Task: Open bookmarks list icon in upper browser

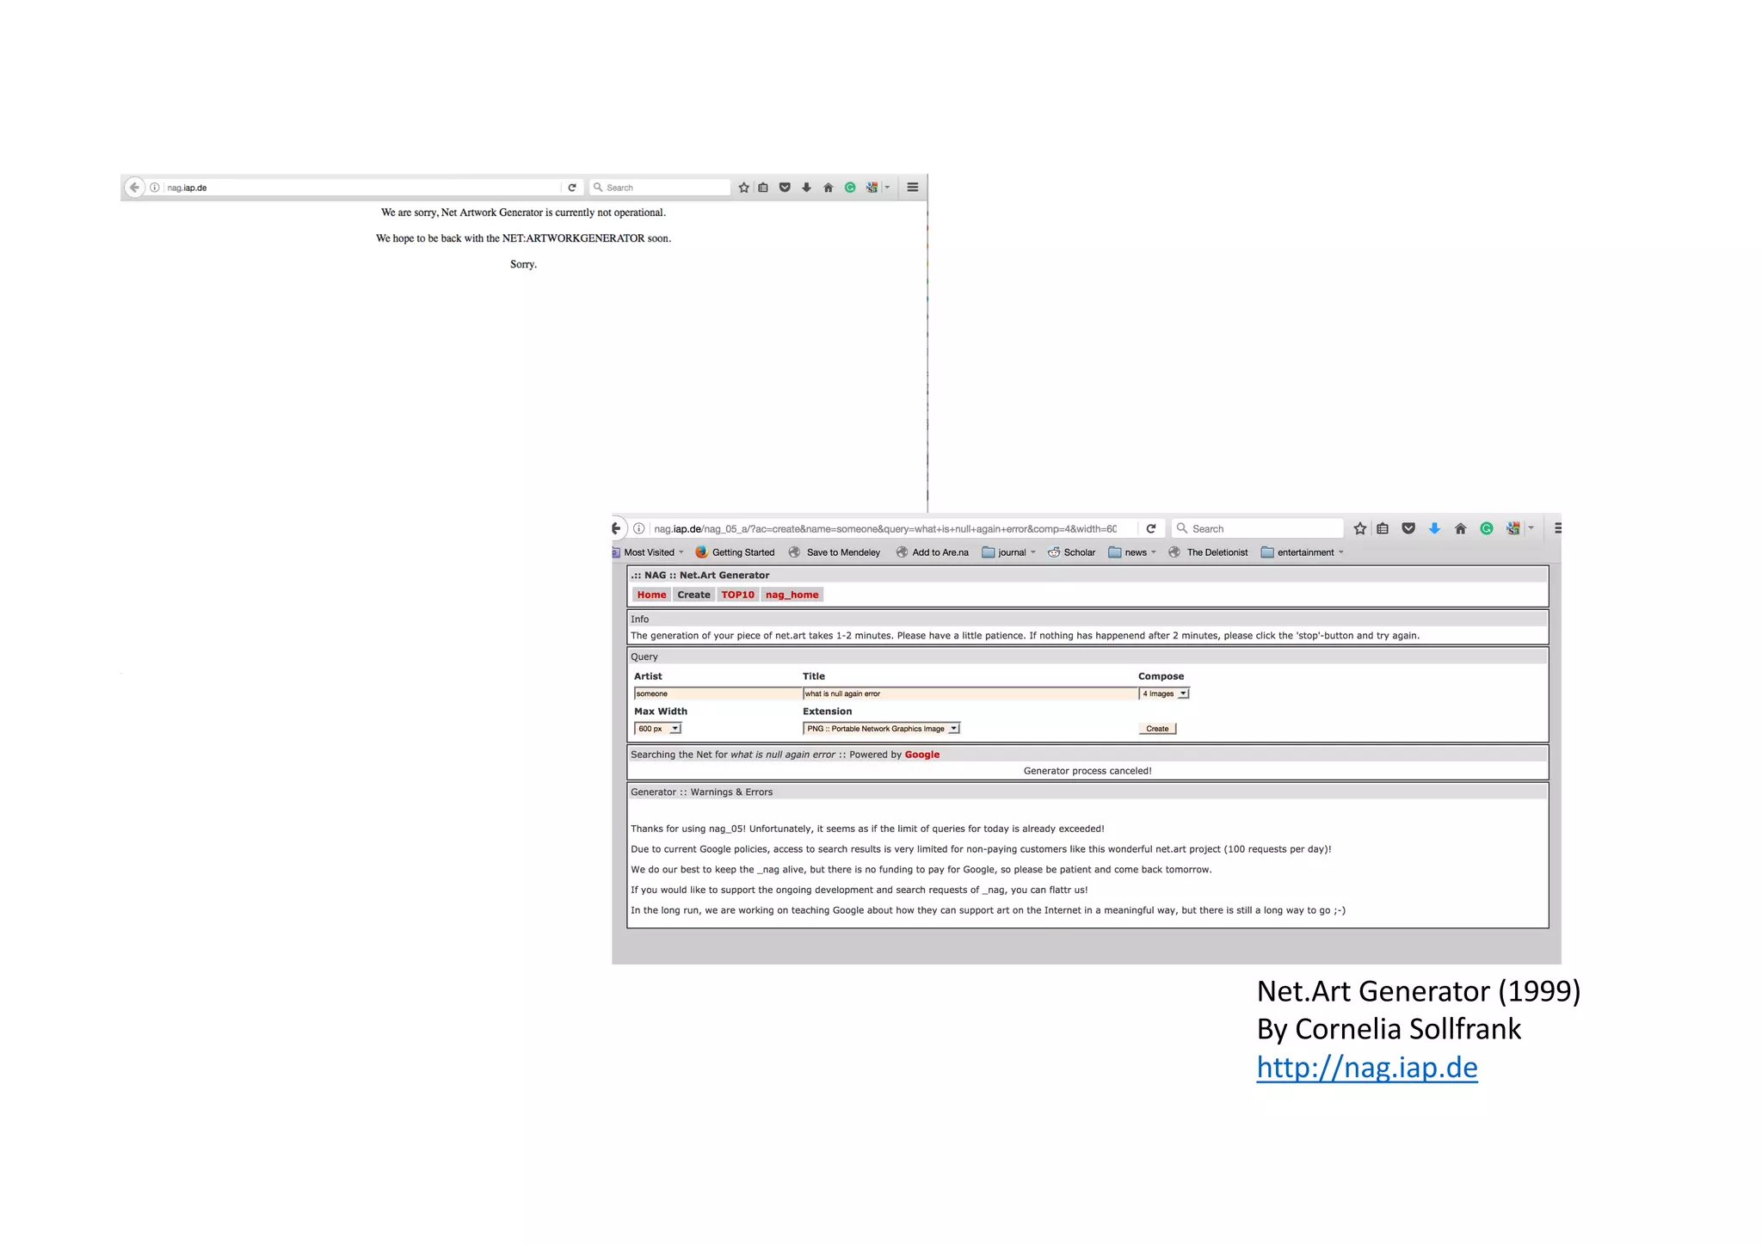Action: point(763,188)
